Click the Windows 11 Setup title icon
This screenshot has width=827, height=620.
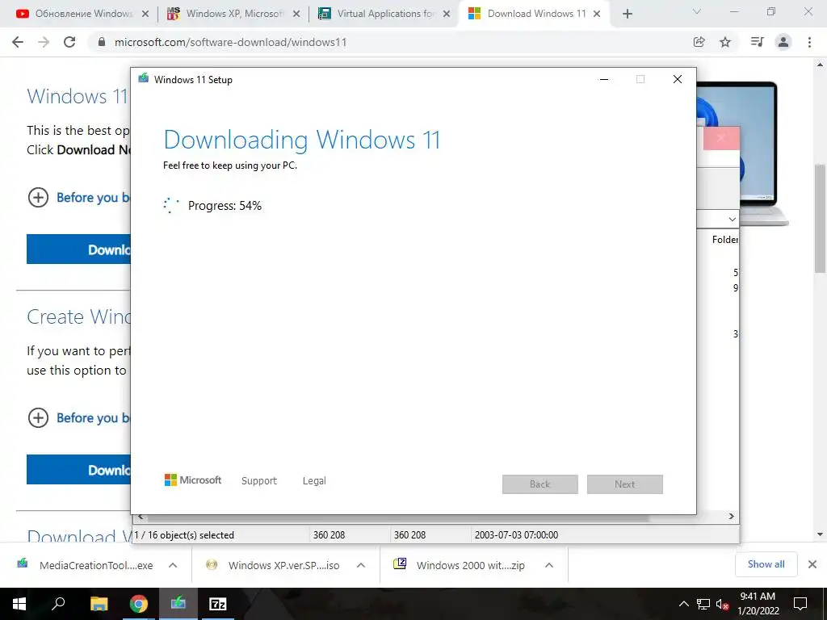coord(144,78)
